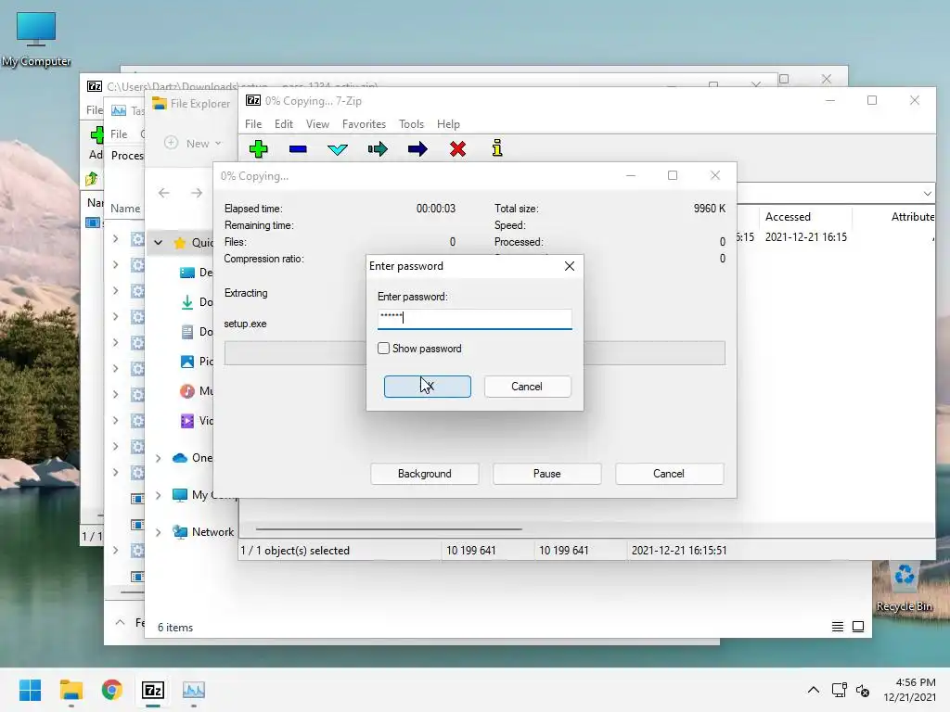This screenshot has width=950, height=712.
Task: Close the Enter password dialog
Action: pos(570,266)
